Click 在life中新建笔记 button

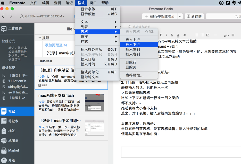tap(160, 16)
